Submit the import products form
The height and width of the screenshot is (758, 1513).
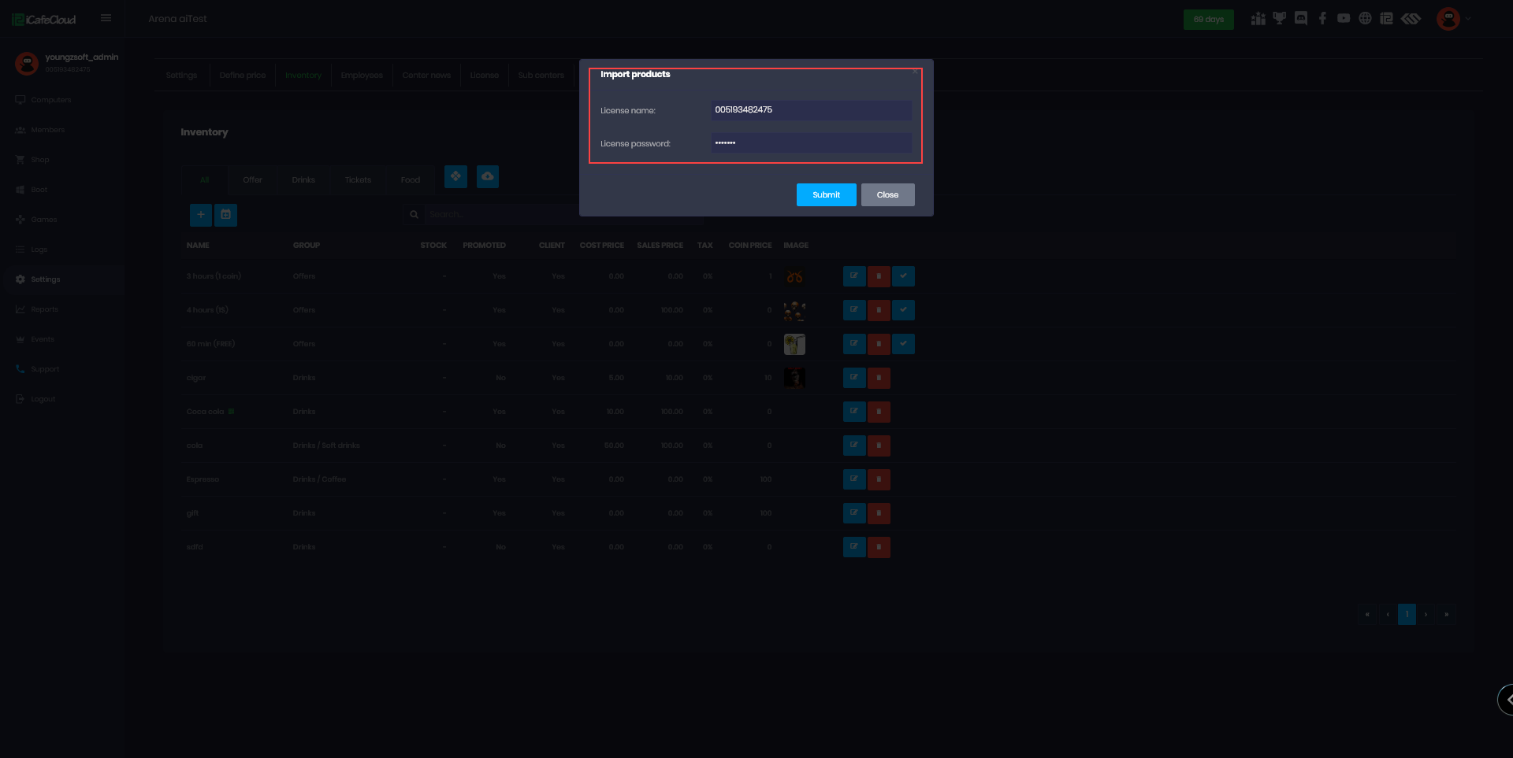[x=826, y=195]
